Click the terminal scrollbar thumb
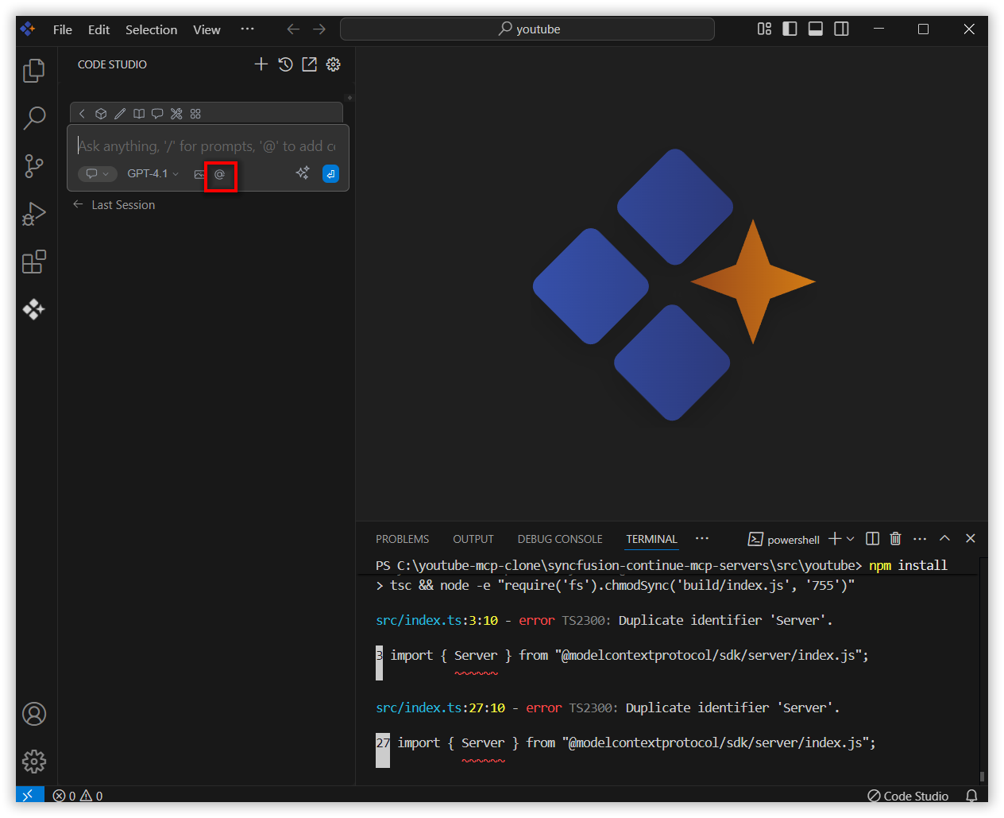This screenshot has width=1004, height=818. coord(983,776)
